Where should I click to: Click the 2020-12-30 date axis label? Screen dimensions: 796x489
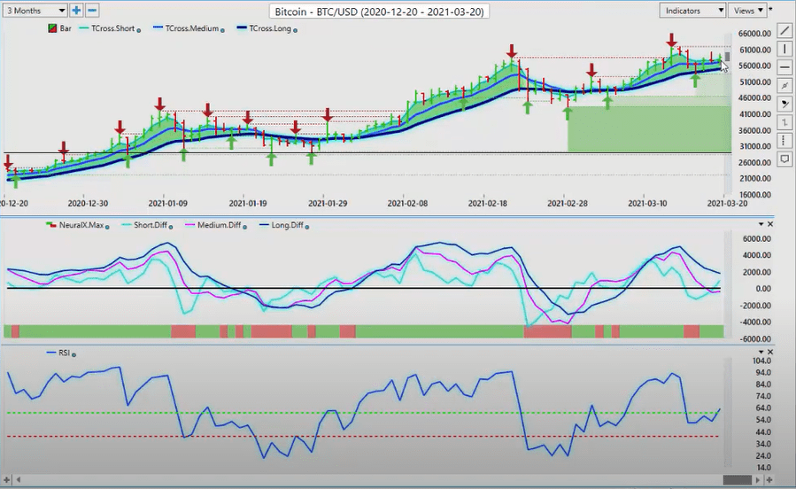point(88,203)
